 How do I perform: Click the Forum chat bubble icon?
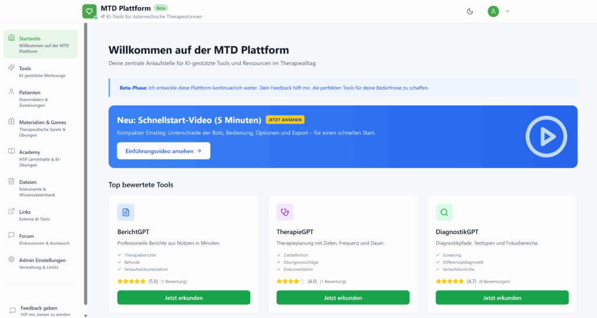click(12, 236)
